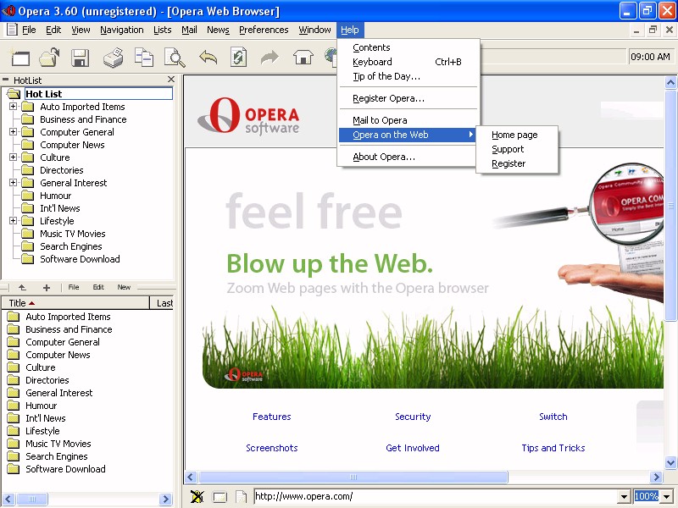Close the HotList panel with its X

(x=171, y=80)
